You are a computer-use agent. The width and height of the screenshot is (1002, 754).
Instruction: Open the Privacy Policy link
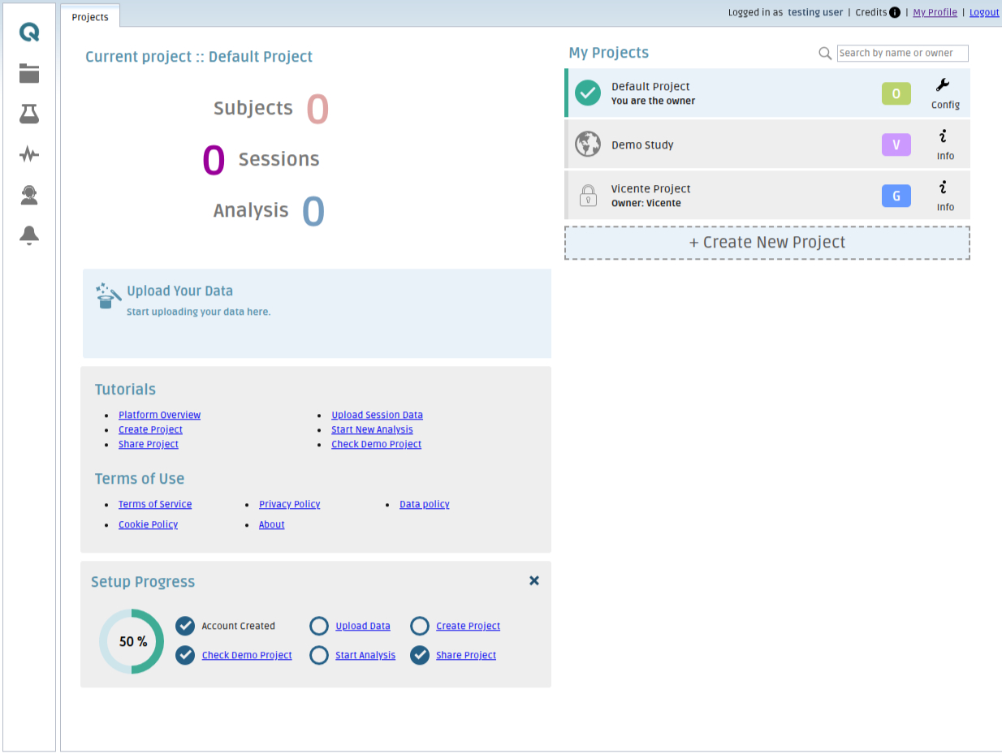pyautogui.click(x=289, y=504)
